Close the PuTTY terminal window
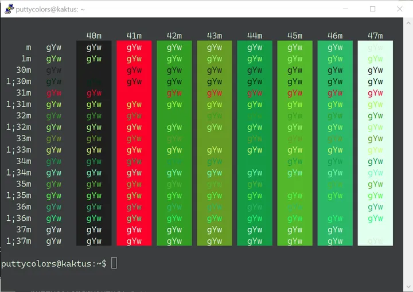Viewport: 413px width, 292px height. (x=400, y=9)
